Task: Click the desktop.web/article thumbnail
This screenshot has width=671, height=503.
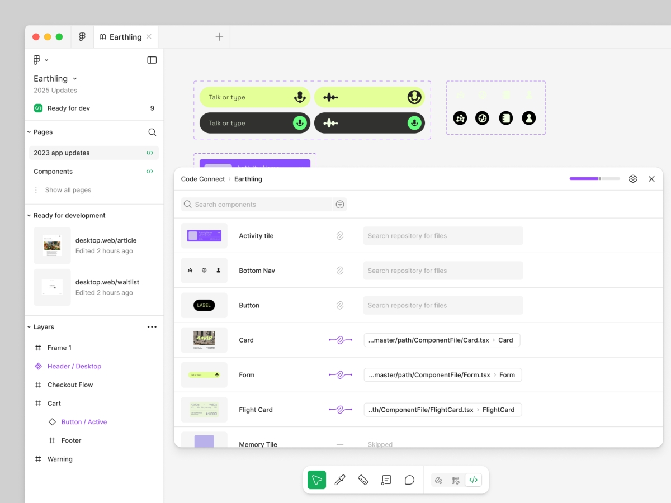Action: [x=52, y=245]
